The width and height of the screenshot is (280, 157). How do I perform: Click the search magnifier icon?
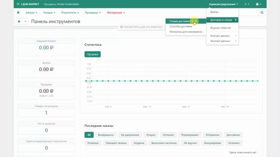tap(262, 13)
